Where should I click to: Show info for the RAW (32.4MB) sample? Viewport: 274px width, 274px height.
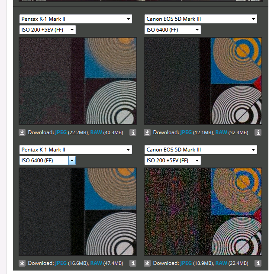[x=258, y=132]
